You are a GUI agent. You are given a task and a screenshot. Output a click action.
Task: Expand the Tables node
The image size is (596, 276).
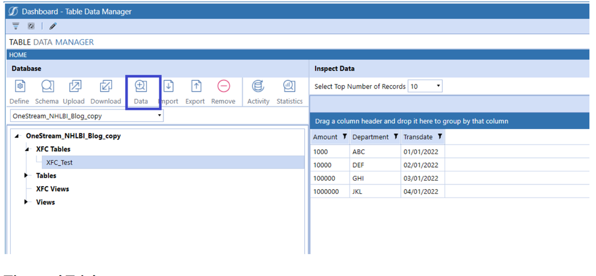coord(27,175)
